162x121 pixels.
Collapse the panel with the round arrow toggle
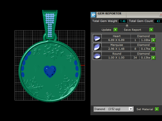[x=127, y=26]
